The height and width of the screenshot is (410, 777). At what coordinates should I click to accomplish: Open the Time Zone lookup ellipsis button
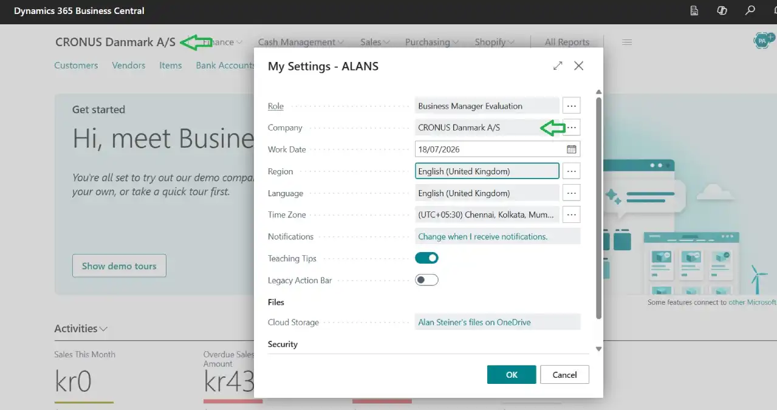571,214
